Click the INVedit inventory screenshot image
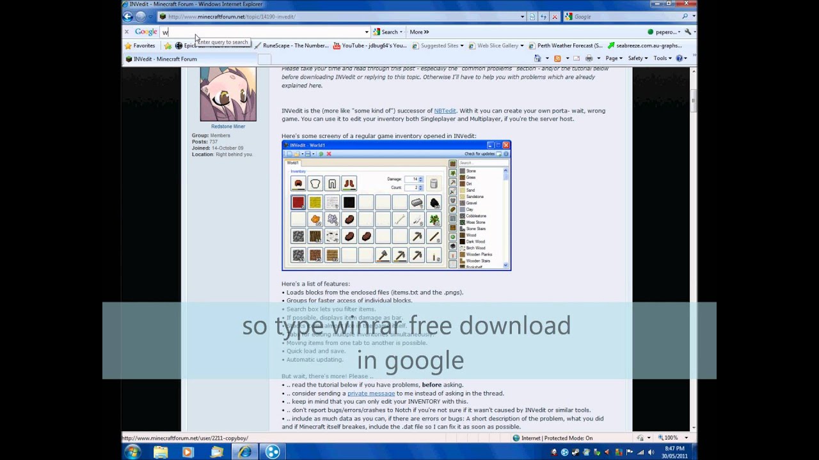Viewport: 819px width, 460px height. tap(396, 205)
